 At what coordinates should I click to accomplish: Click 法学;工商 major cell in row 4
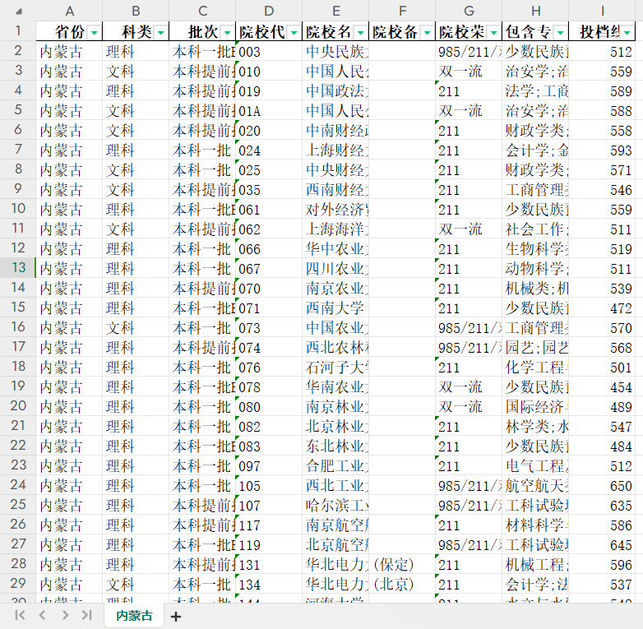535,90
